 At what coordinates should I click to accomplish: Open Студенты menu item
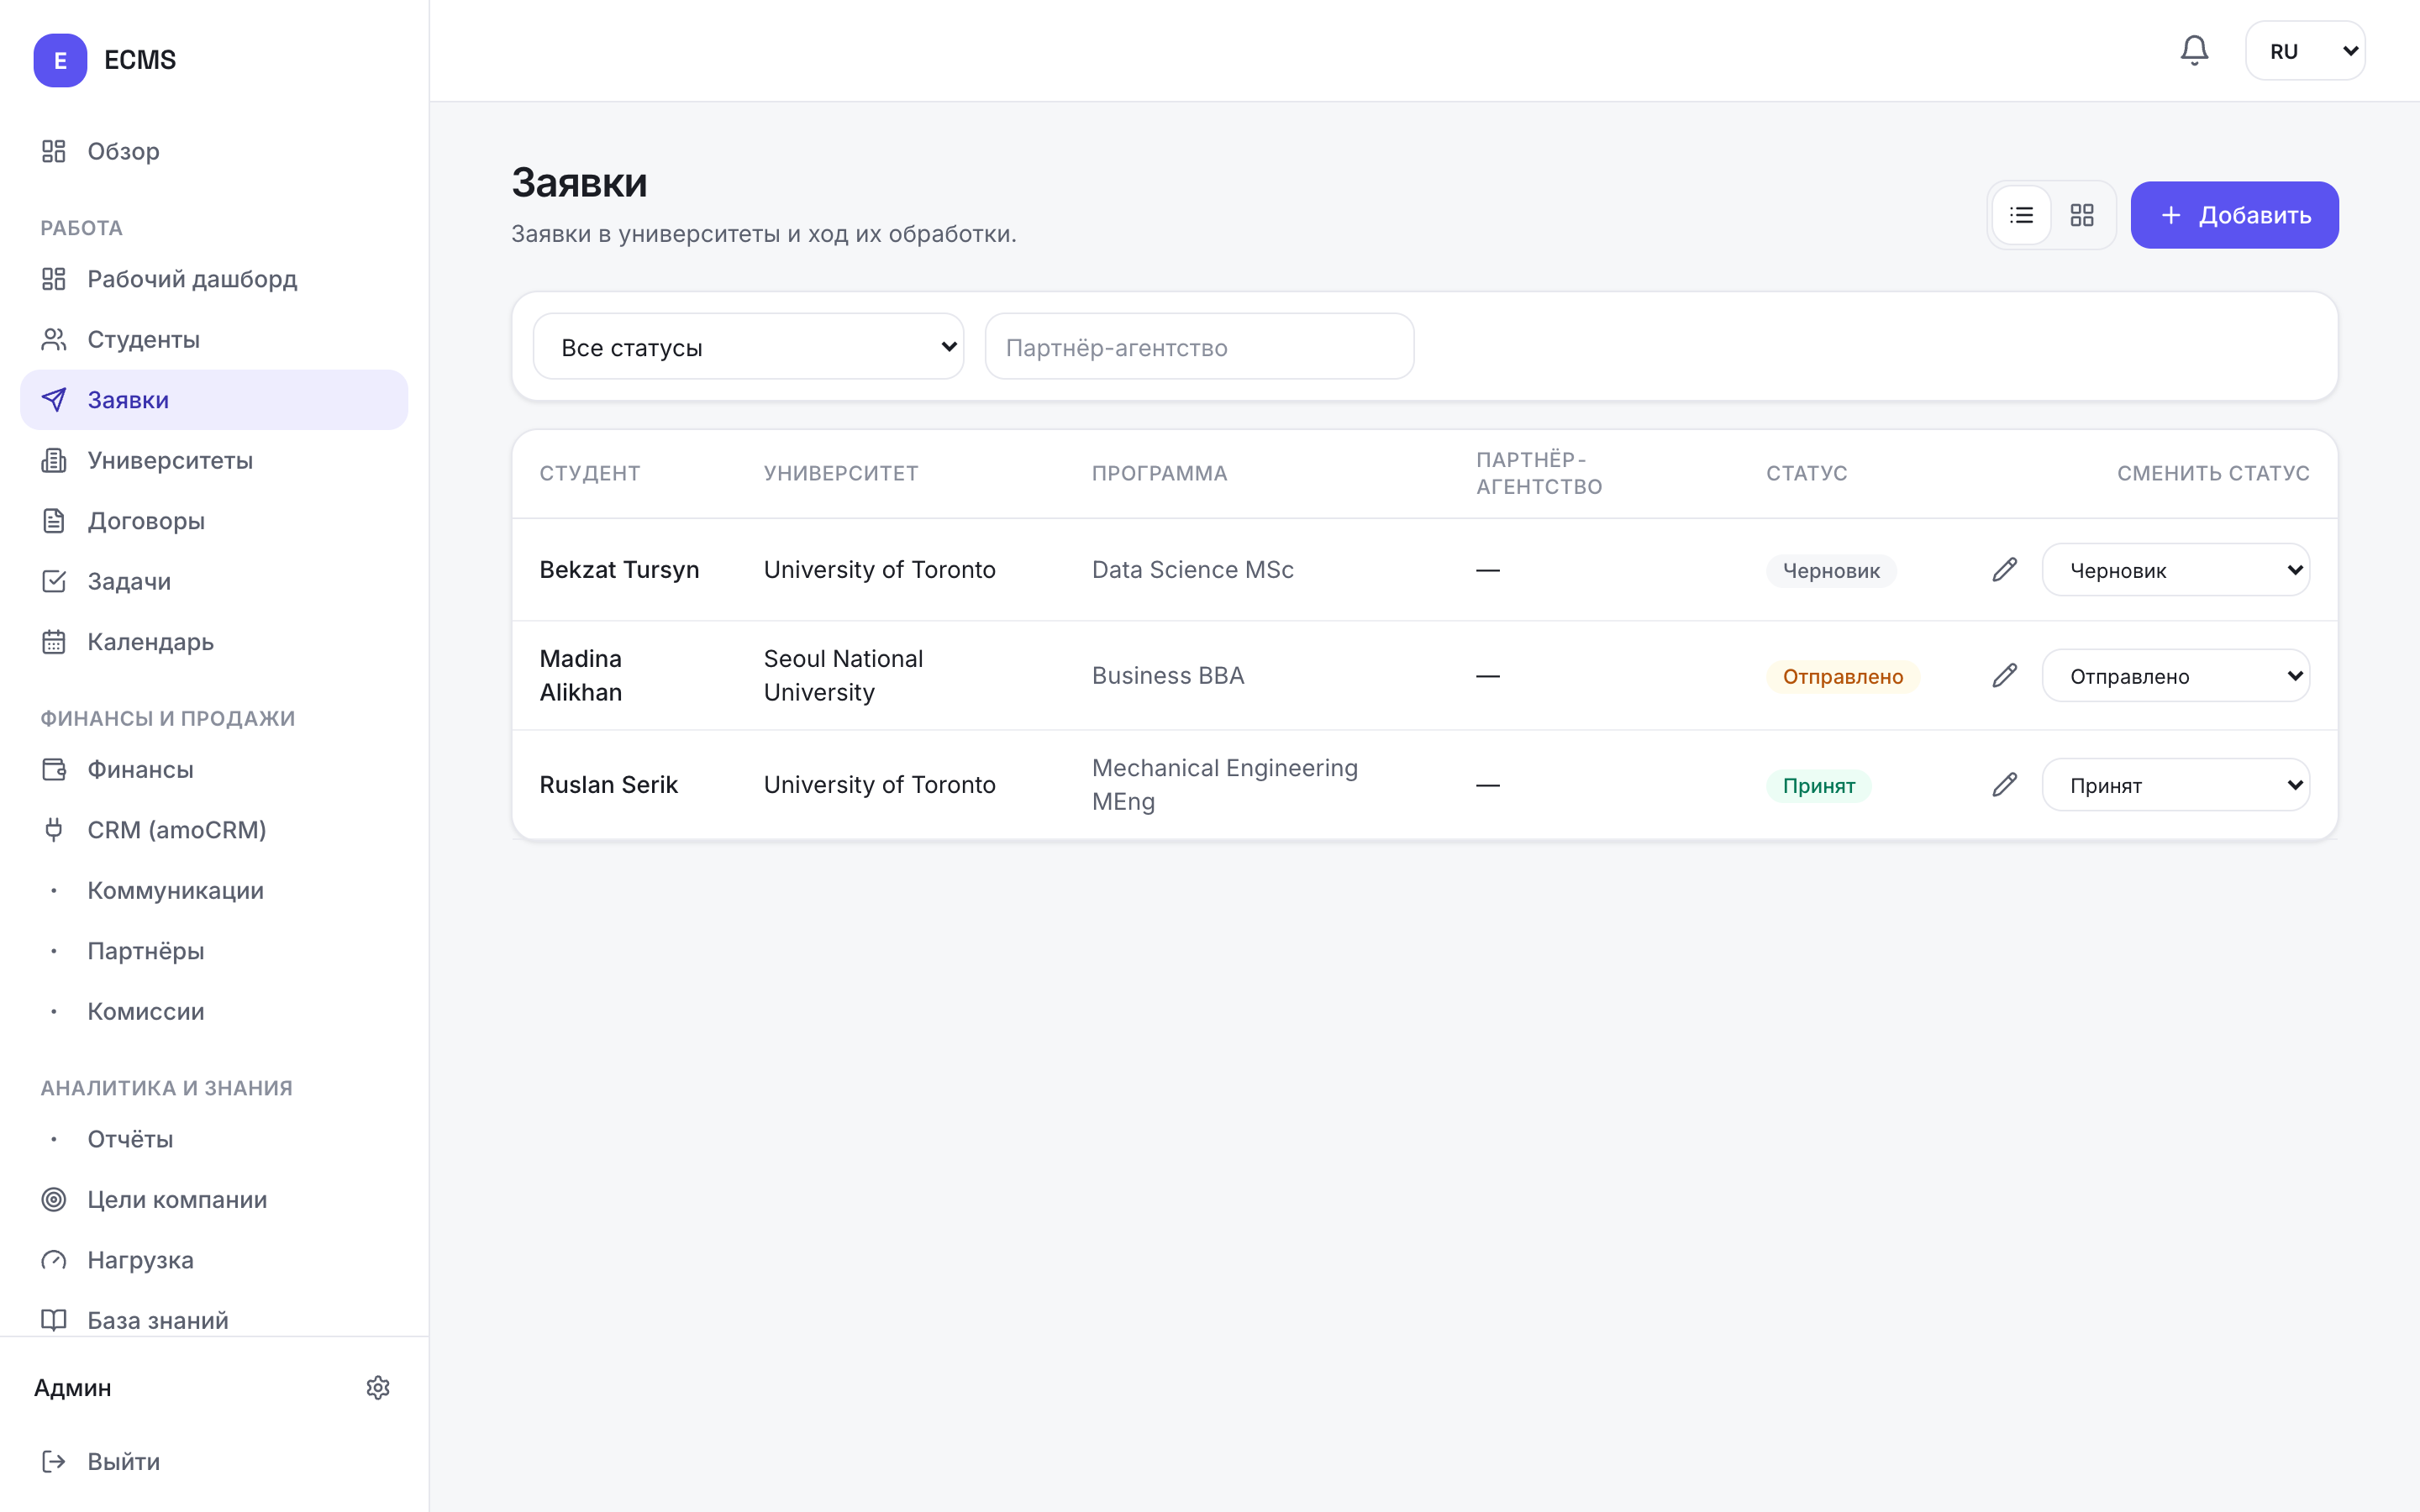pyautogui.click(x=214, y=340)
